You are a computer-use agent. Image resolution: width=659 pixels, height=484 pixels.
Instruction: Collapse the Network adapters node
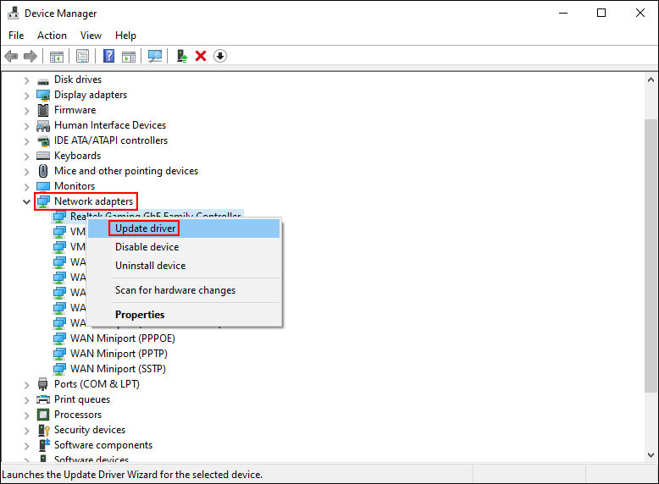pyautogui.click(x=26, y=202)
